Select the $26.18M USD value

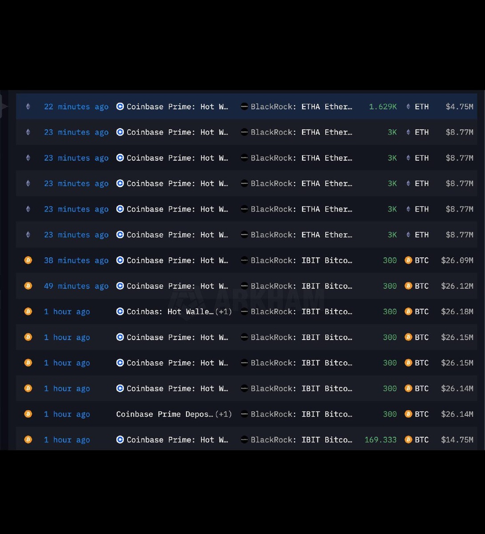[457, 312]
